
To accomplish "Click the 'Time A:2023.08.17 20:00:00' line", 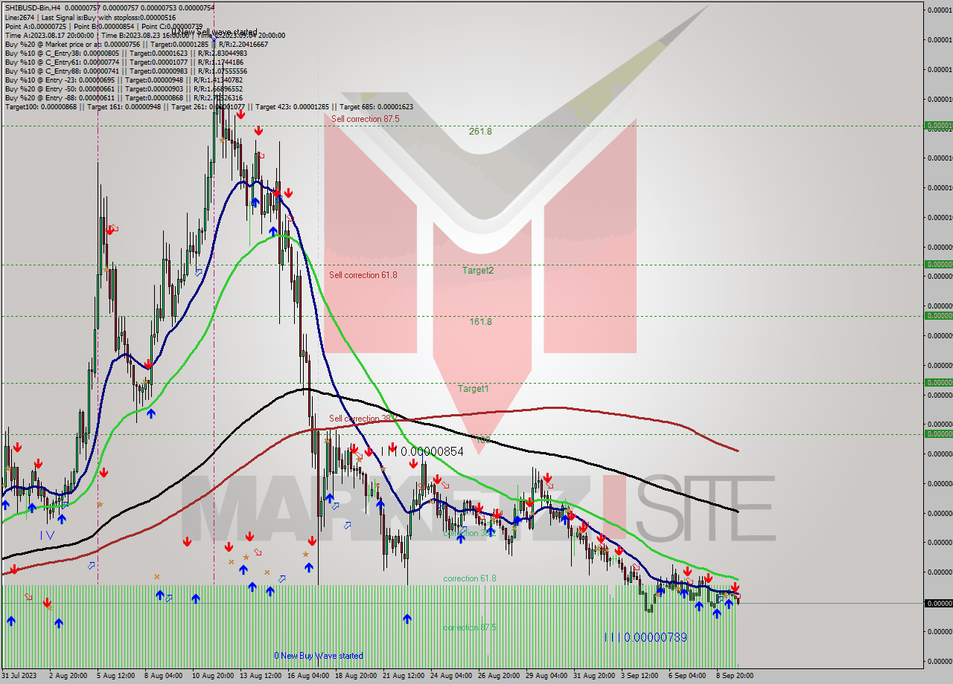I will point(144,35).
